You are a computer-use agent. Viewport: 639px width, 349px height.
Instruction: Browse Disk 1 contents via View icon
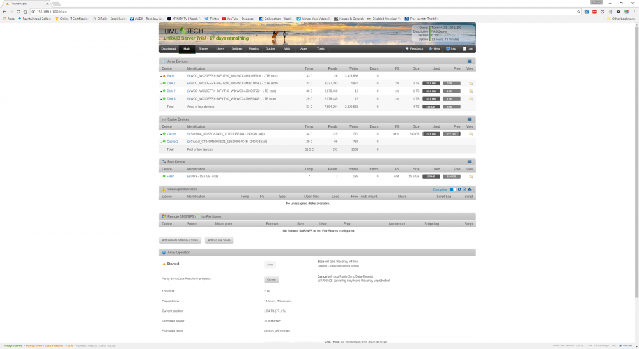pos(471,84)
